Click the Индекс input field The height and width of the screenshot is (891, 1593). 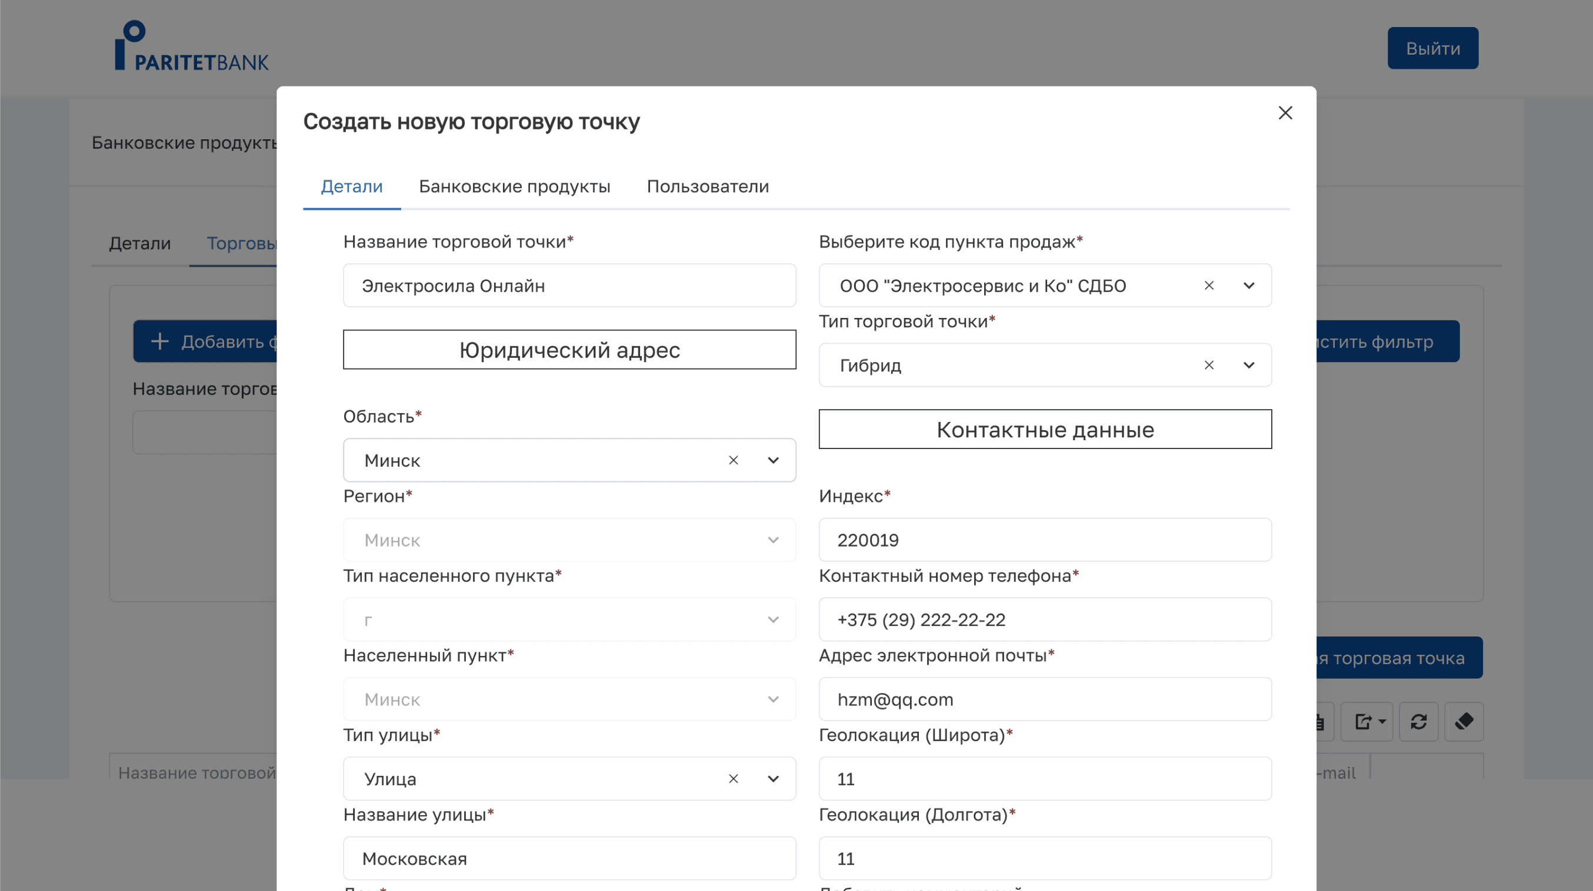[x=1045, y=540]
